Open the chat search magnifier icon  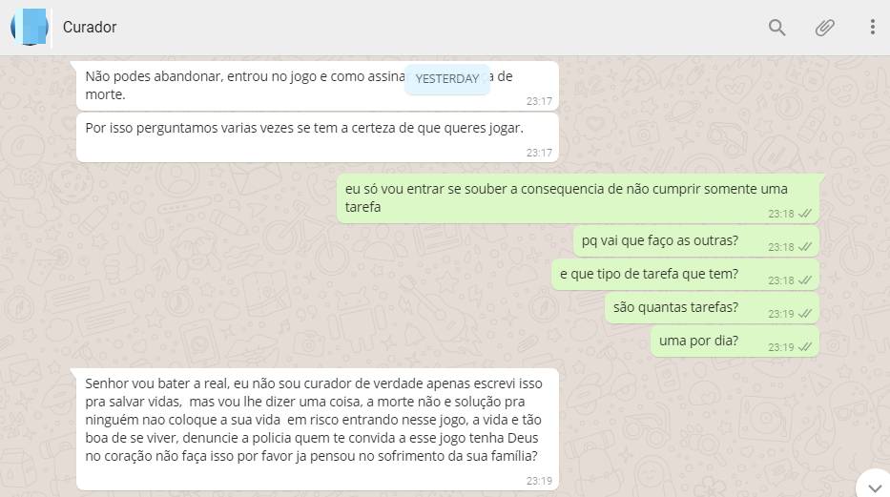coord(776,28)
